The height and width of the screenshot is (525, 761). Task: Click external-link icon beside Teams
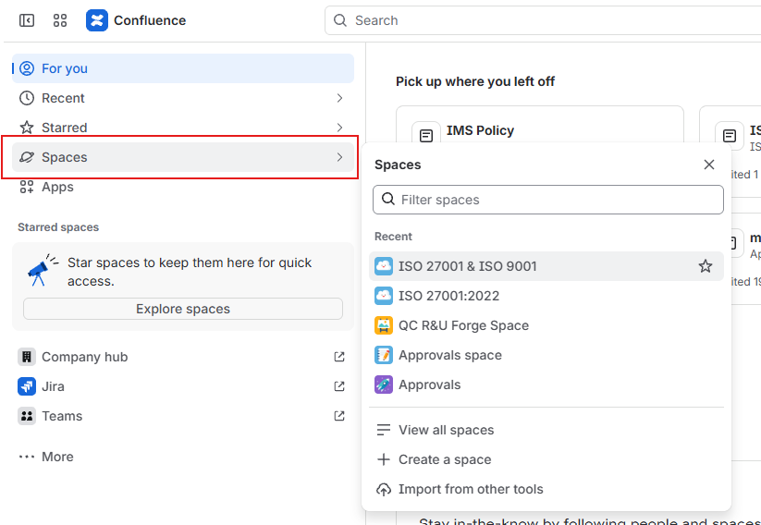pos(339,416)
